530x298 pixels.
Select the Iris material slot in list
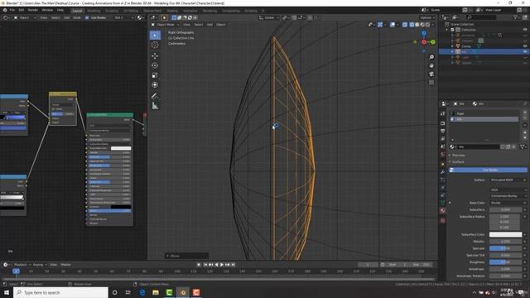point(484,119)
